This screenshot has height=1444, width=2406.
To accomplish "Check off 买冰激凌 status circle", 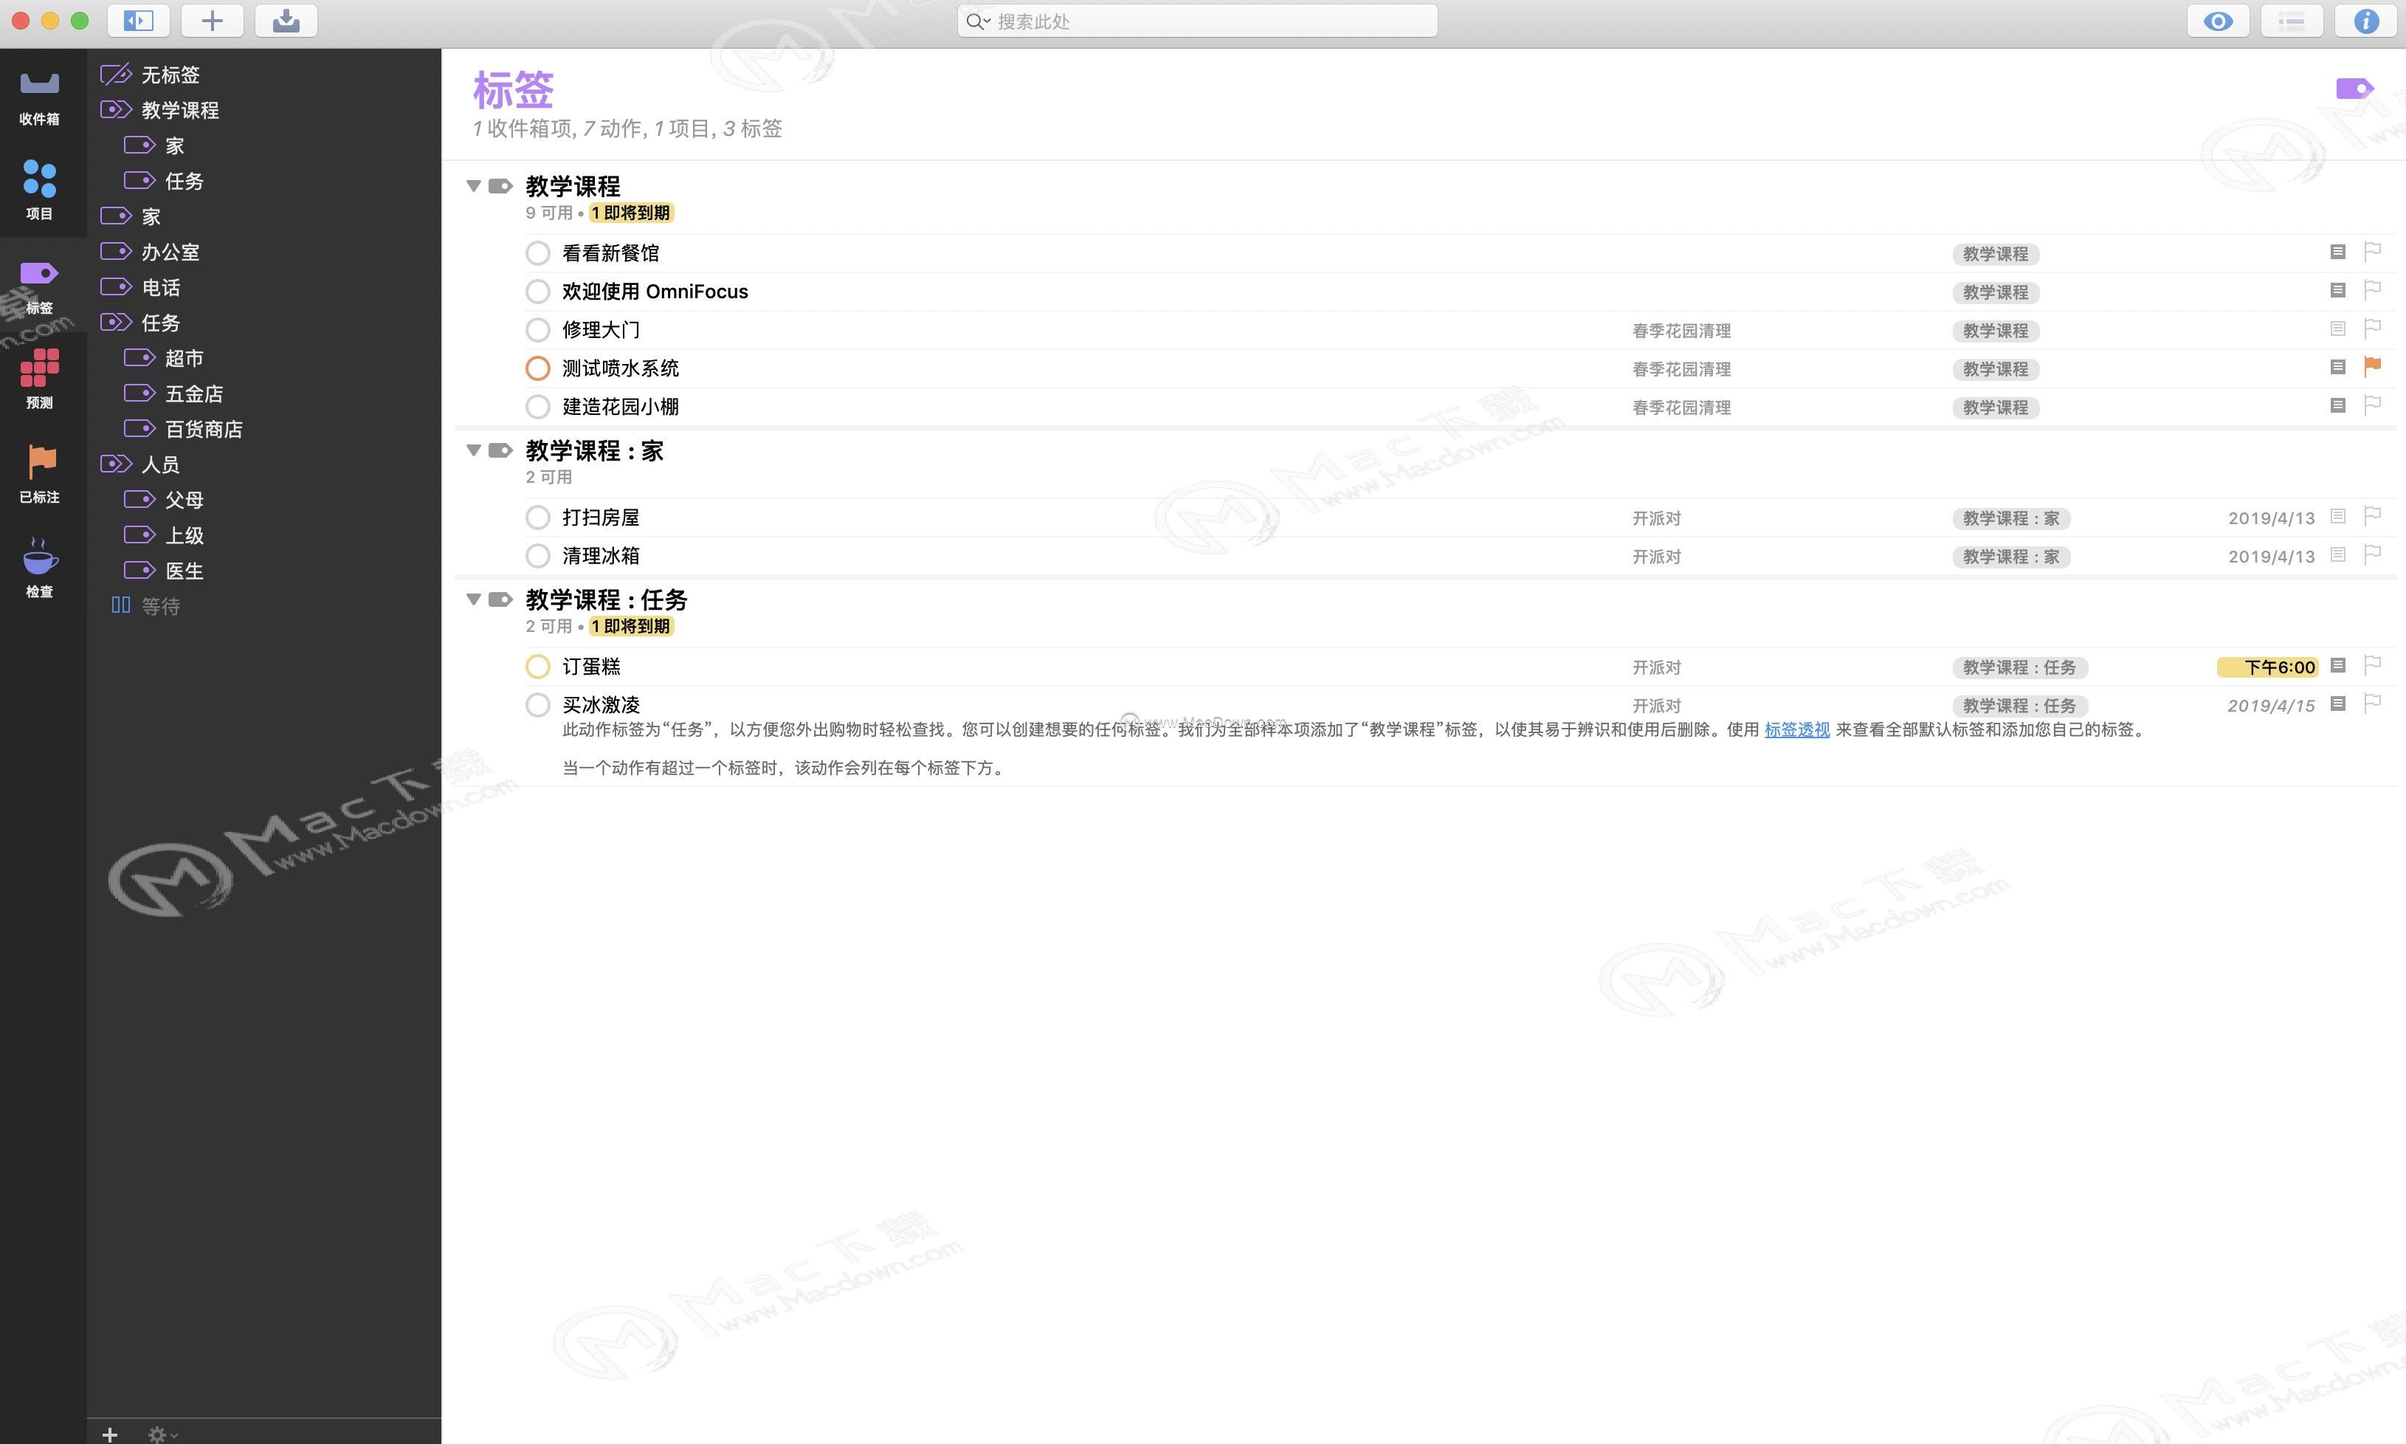I will (538, 704).
